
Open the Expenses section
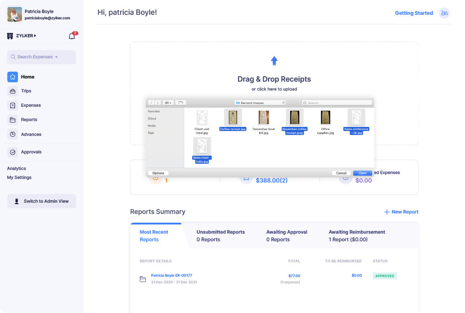pos(31,105)
